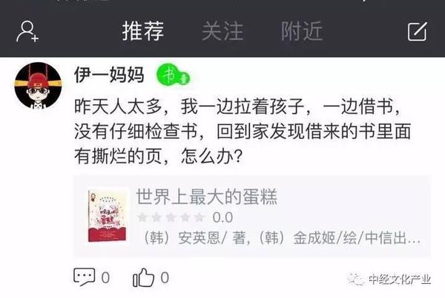The image size is (445, 298).
Task: Tap the like count number
Action: (165, 277)
